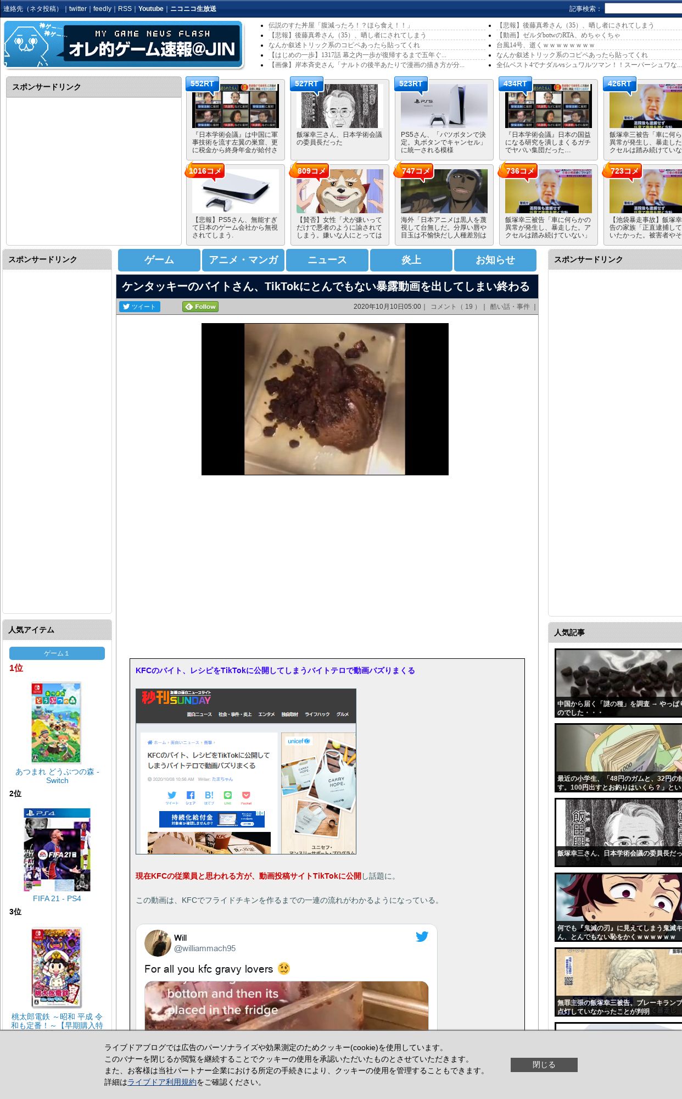The width and height of the screenshot is (682, 1099).
Task: Click the 桃太郎電鉄 ～昭和 平成 令和 text link
Action: pyautogui.click(x=57, y=1021)
